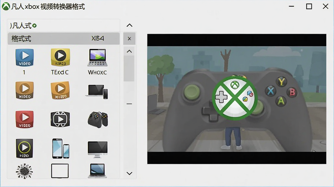Minimize the xbox 视频转换器 window
334x187 pixels.
[x=291, y=6]
